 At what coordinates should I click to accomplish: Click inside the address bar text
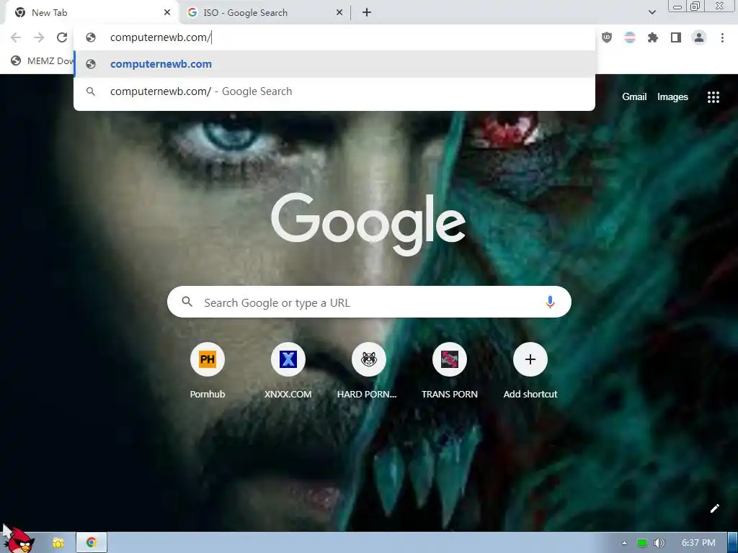[161, 37]
